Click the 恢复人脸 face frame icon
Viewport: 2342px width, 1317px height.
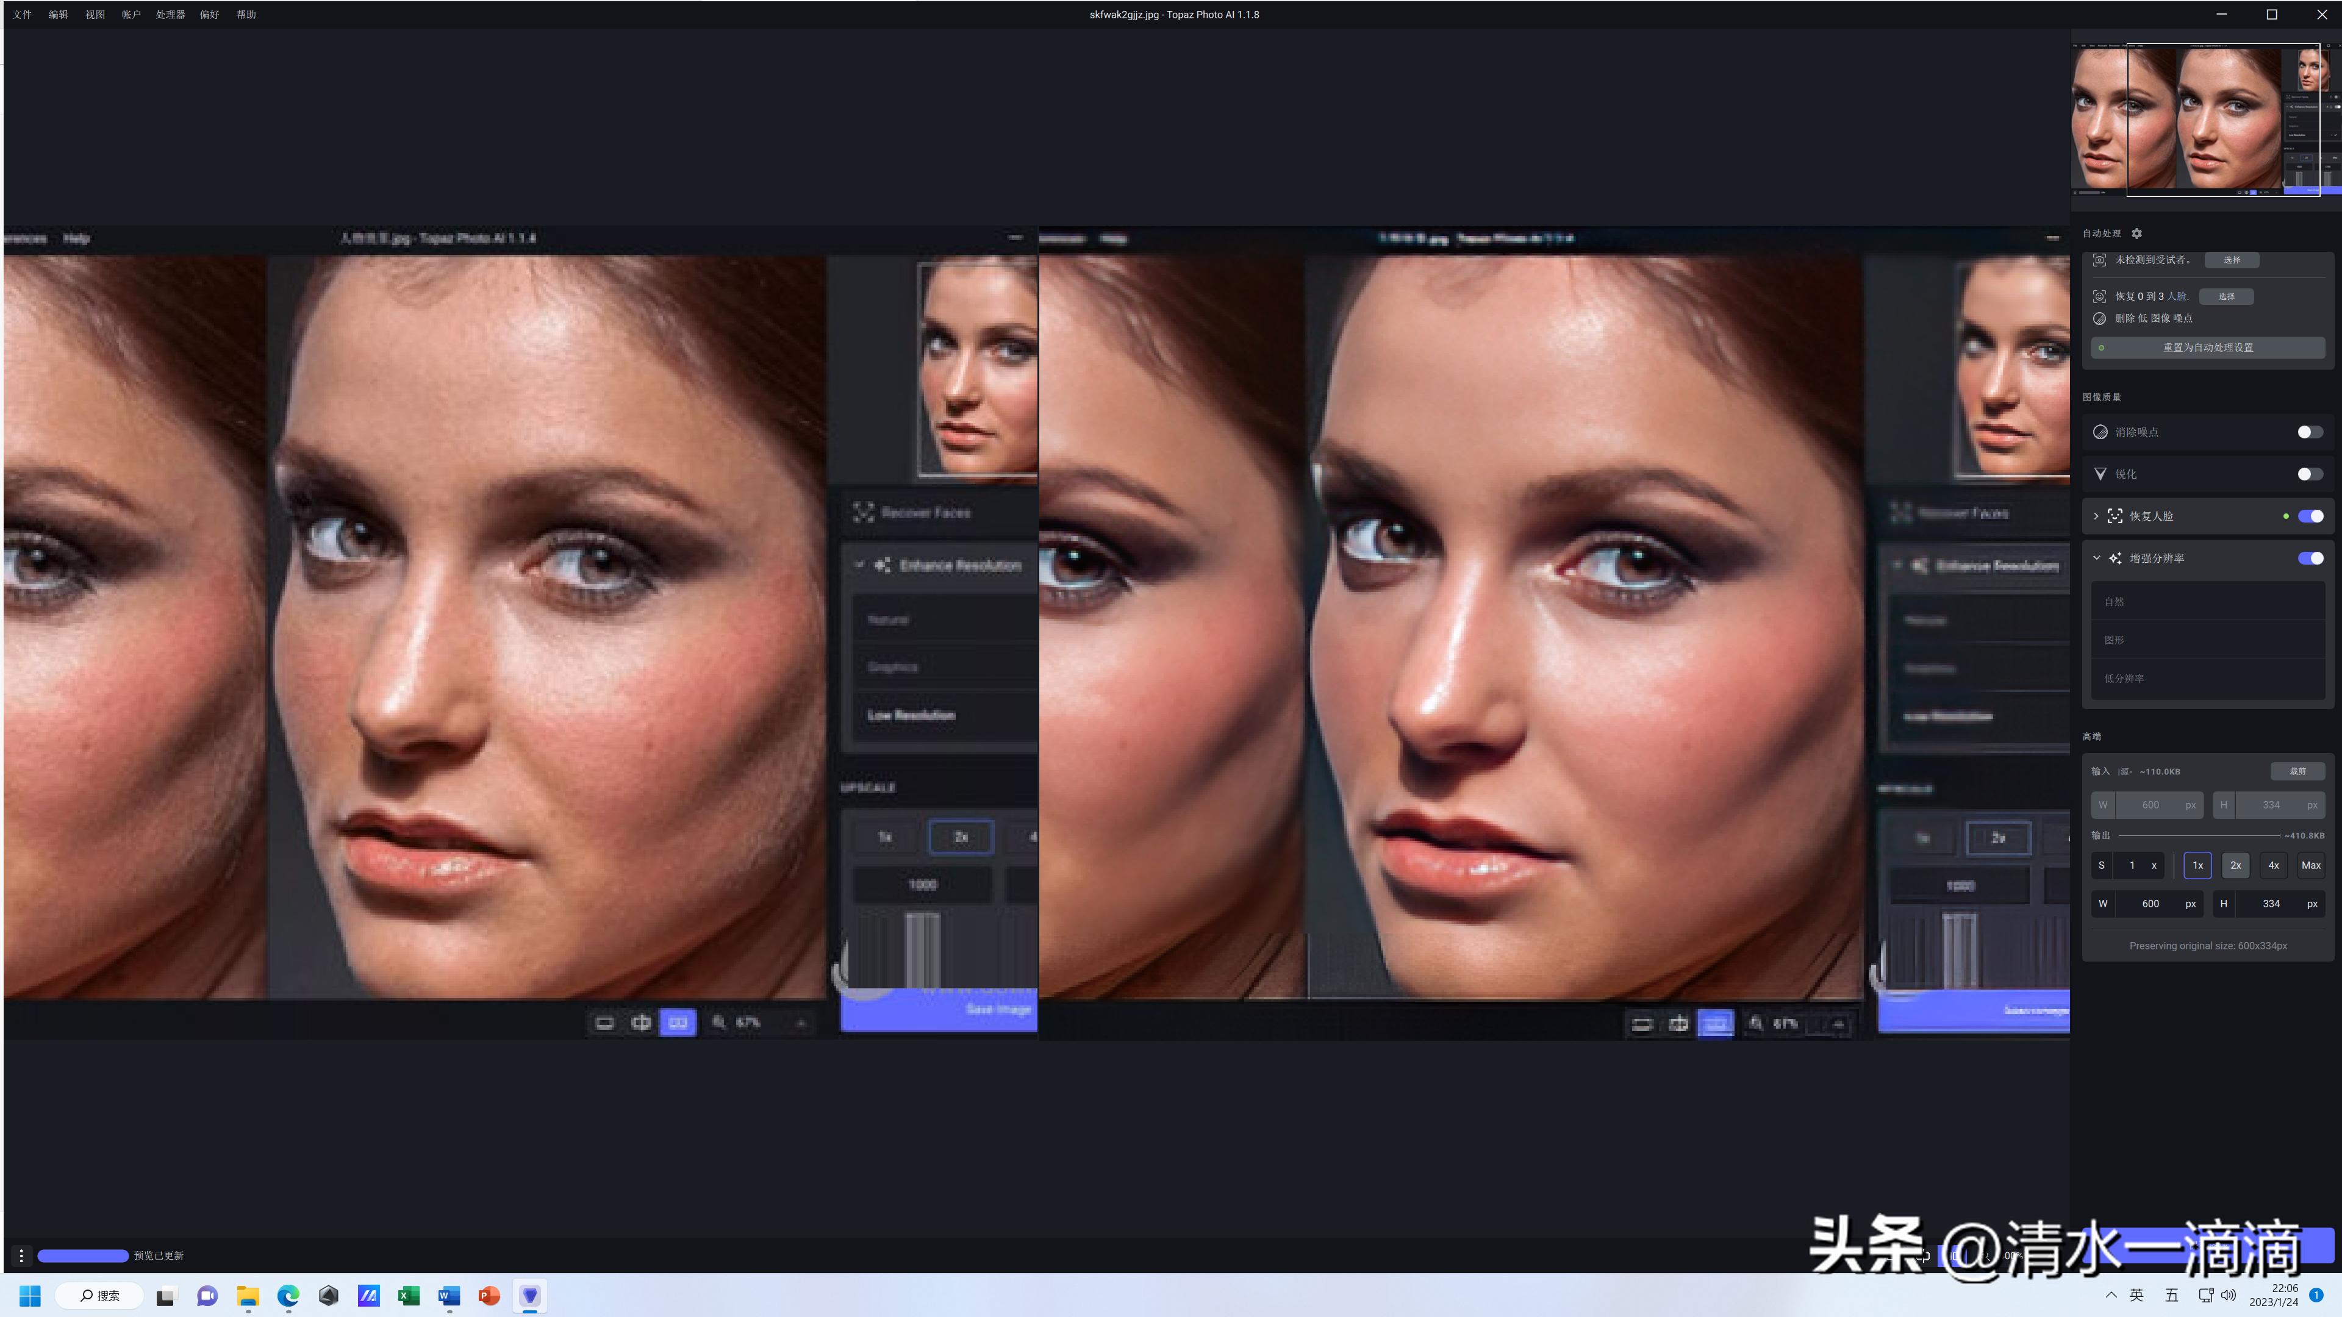[2116, 516]
